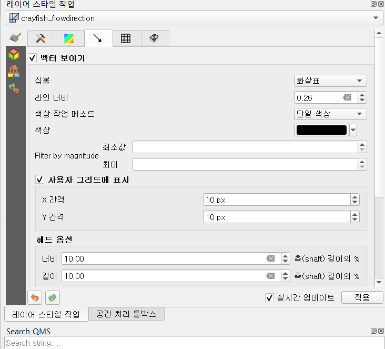This screenshot has height=349, width=385.
Task: Switch to 공간 처리 툴박스 tab
Action: pyautogui.click(x=126, y=314)
